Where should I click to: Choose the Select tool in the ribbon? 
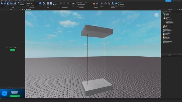[x=2, y=4]
